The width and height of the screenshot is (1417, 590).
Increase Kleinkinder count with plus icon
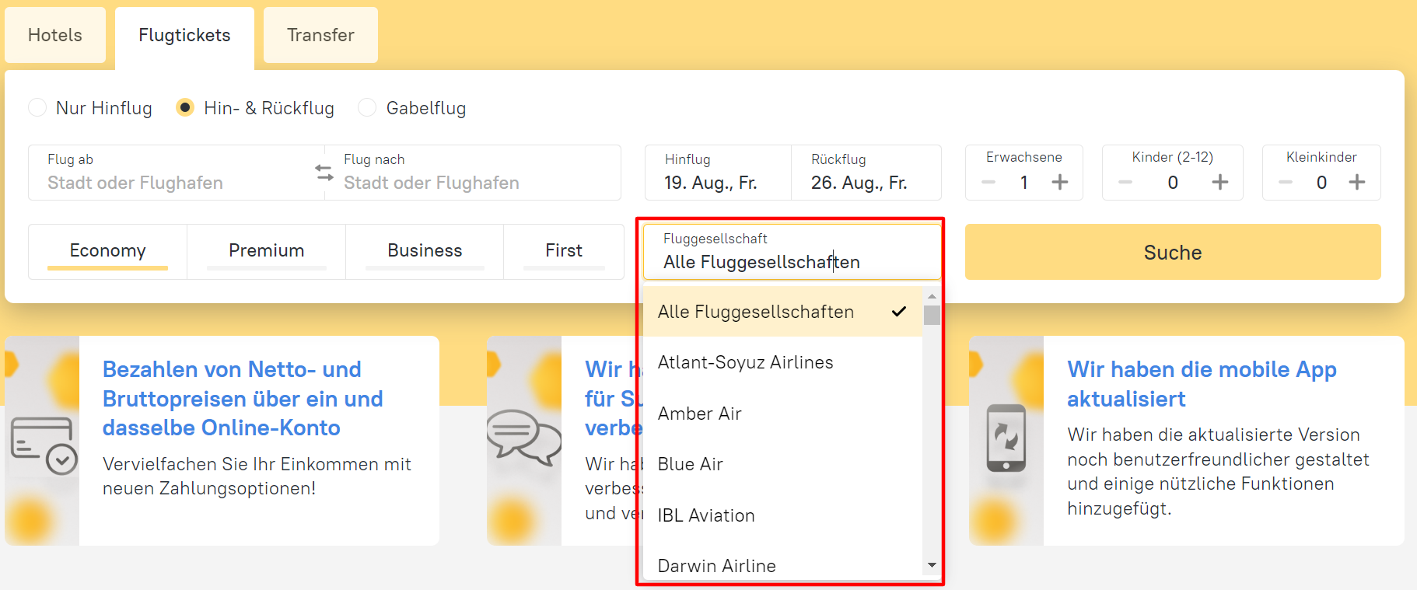tap(1356, 182)
